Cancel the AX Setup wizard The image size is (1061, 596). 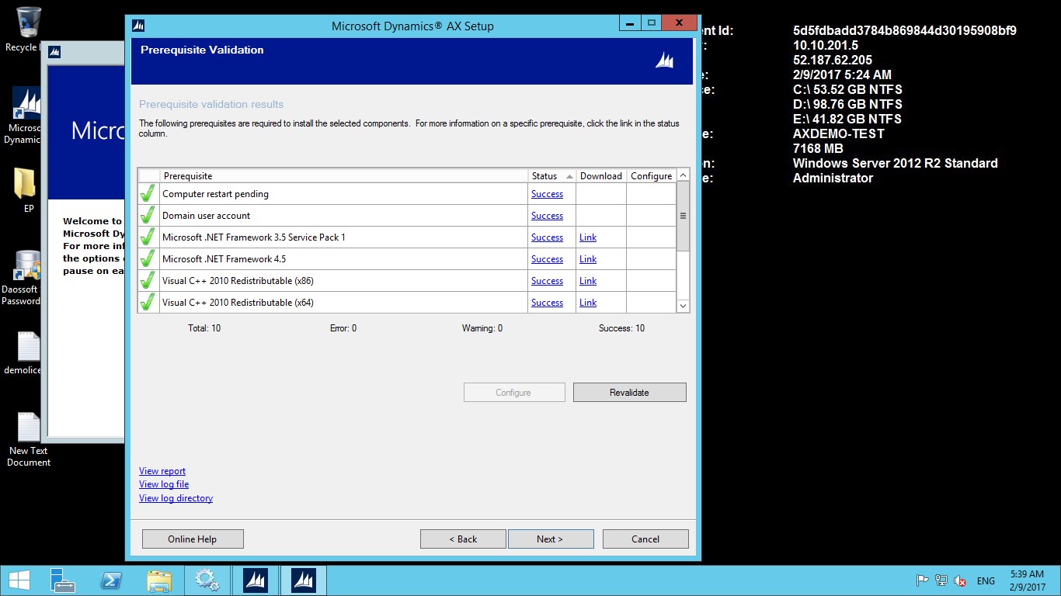(x=645, y=539)
